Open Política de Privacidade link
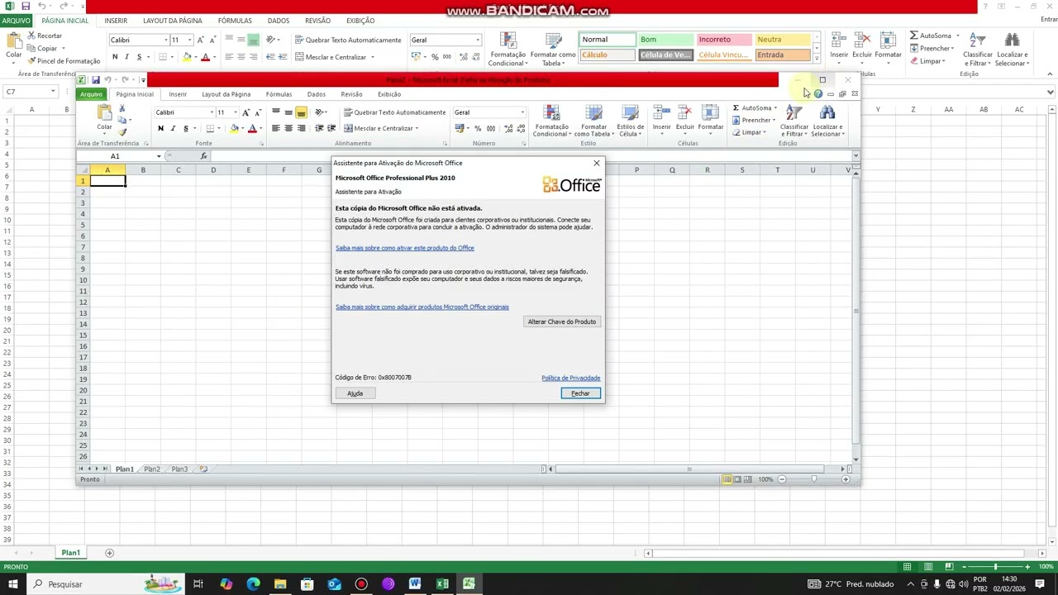The image size is (1058, 595). pyautogui.click(x=570, y=378)
